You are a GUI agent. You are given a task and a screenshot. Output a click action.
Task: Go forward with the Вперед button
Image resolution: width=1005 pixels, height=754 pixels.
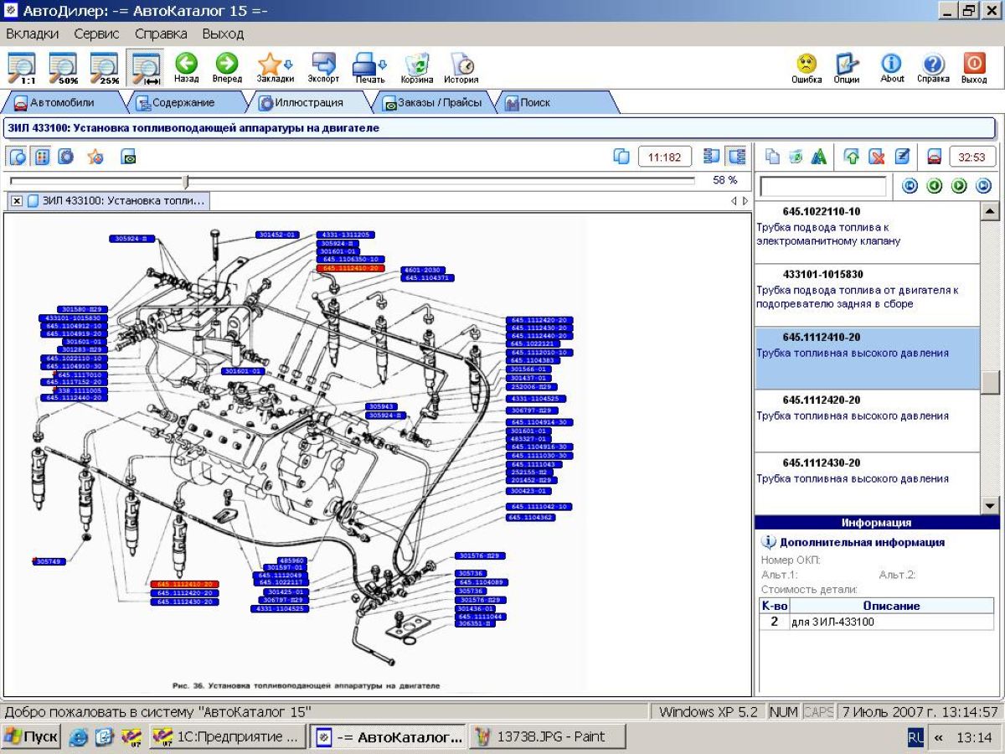coord(227,69)
